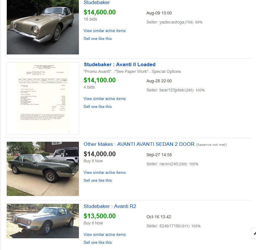The image size is (256, 250).
Task: Open the Avanti II paperwork document thumbnail
Action: [43, 98]
